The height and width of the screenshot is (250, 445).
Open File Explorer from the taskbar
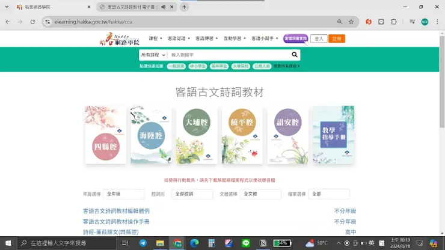click(160, 243)
